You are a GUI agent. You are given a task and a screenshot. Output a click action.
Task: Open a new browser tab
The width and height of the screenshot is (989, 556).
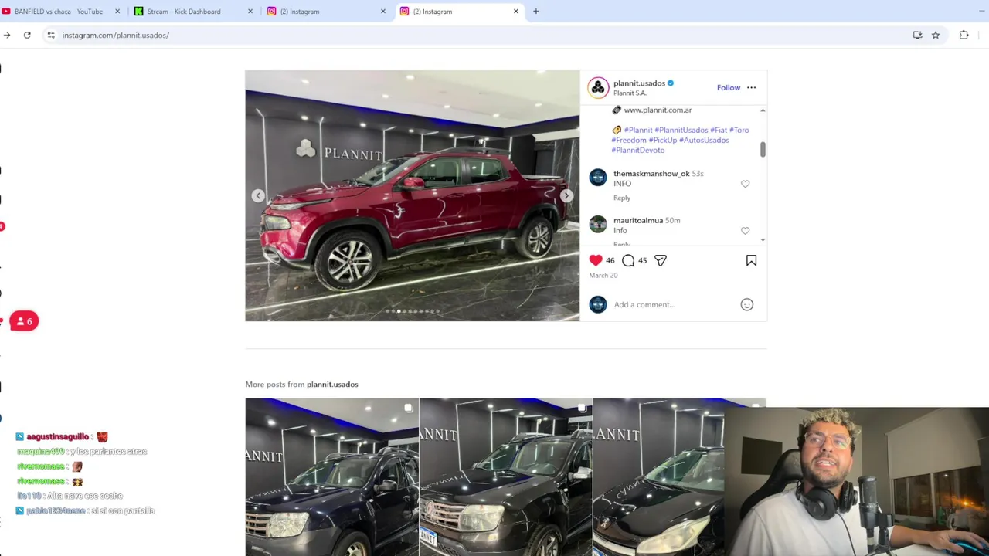coord(535,11)
